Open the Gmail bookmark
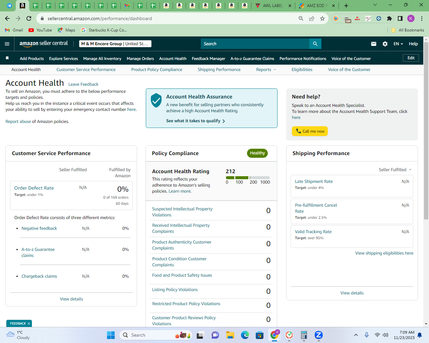 point(14,30)
